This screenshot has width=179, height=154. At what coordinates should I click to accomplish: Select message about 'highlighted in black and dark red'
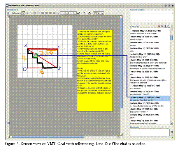tap(149, 63)
